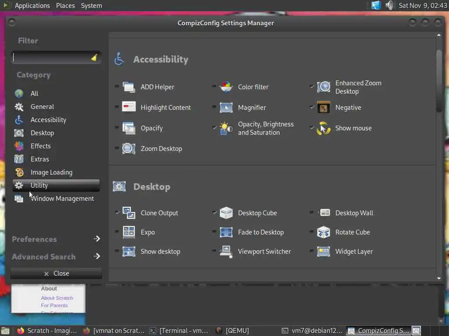Open the About Scratch link in browser window
The width and height of the screenshot is (449, 336).
pos(57,297)
